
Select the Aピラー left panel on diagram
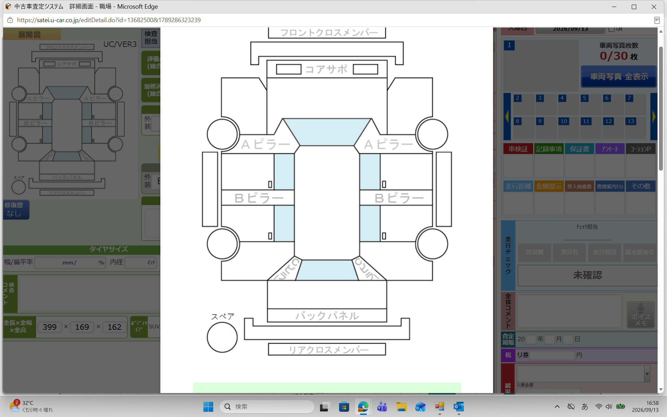click(265, 144)
